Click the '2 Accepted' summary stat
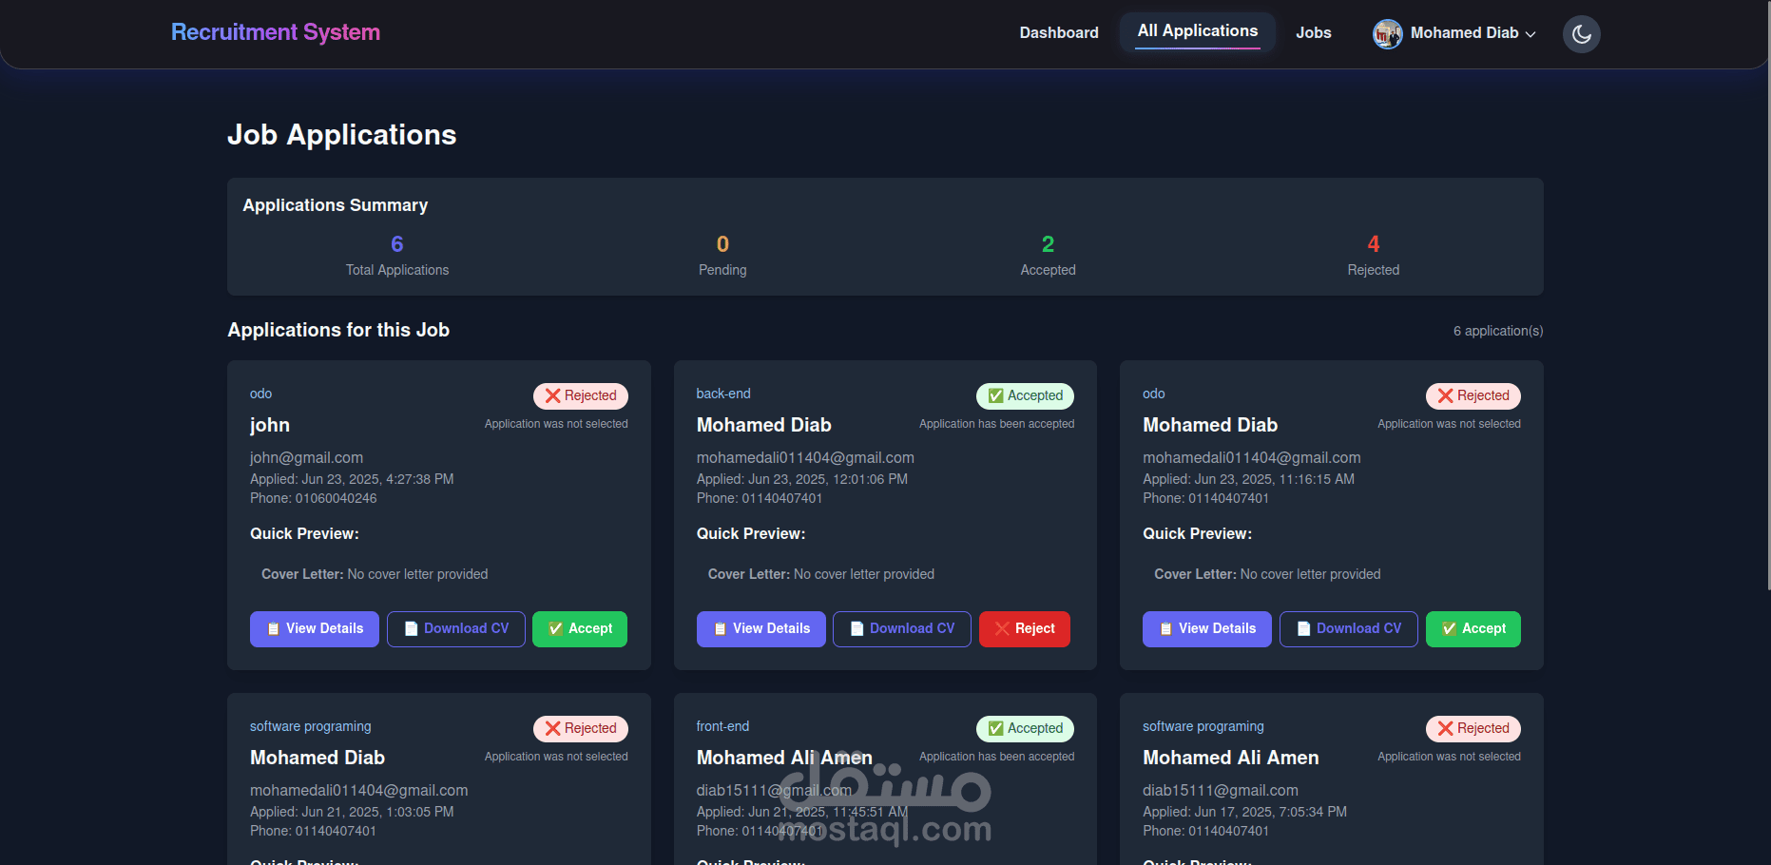1771x865 pixels. pyautogui.click(x=1048, y=256)
